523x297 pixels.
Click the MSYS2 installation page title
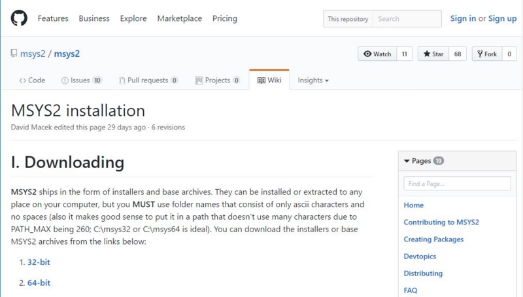[x=78, y=111]
